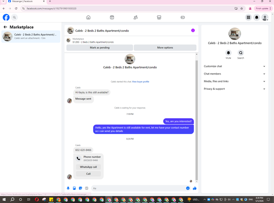Open conversation info purple icon
This screenshot has width=274, height=203.
coord(193,31)
